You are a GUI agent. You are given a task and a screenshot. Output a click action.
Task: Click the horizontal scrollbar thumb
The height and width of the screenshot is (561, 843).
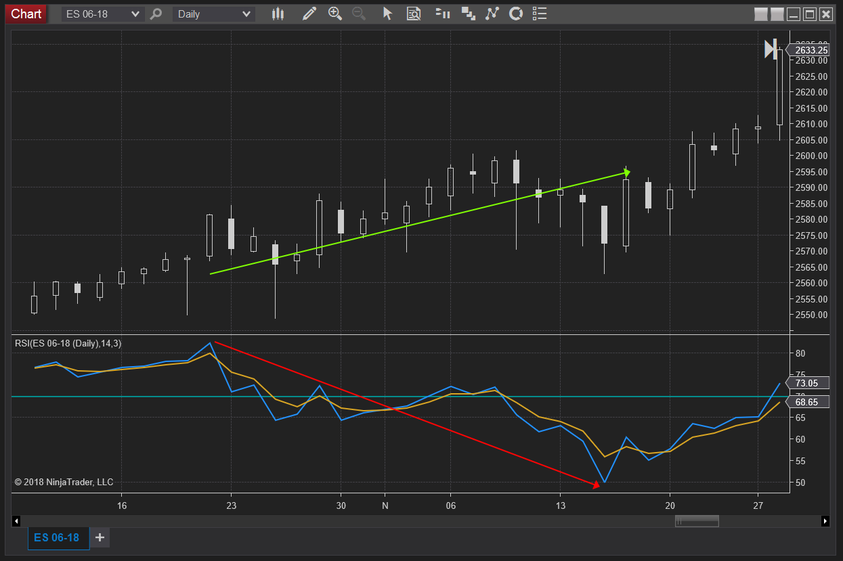point(697,521)
